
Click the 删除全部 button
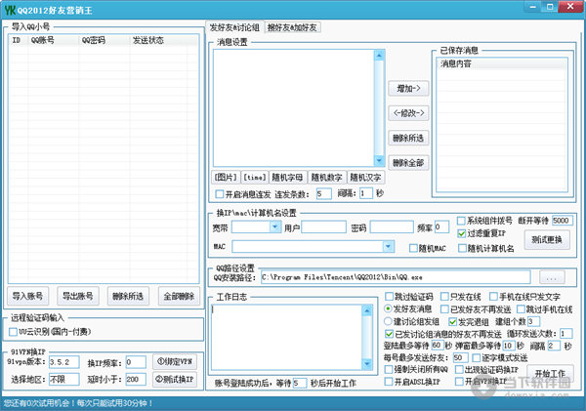point(408,163)
